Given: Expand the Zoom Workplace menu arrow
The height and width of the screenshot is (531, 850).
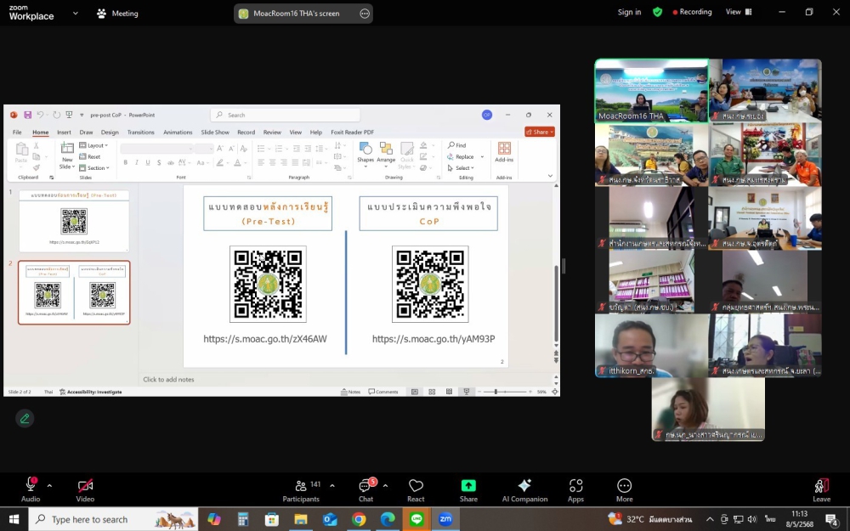Looking at the screenshot, I should [76, 14].
